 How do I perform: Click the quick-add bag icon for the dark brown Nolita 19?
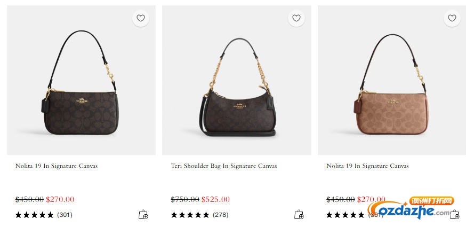143,215
